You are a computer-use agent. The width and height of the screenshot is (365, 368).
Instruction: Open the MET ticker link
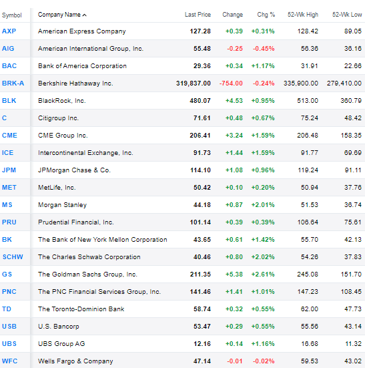click(9, 187)
